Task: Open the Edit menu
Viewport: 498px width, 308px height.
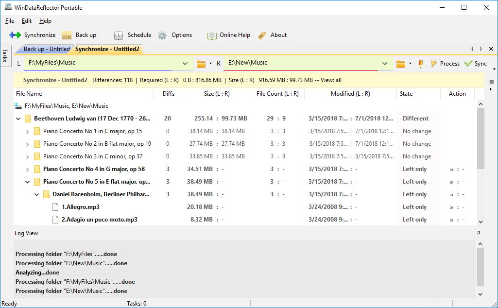Action: coord(27,21)
